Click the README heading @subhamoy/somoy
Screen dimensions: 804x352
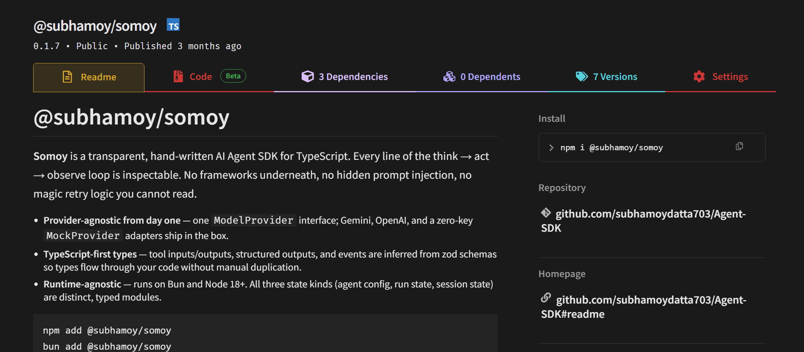(x=131, y=117)
